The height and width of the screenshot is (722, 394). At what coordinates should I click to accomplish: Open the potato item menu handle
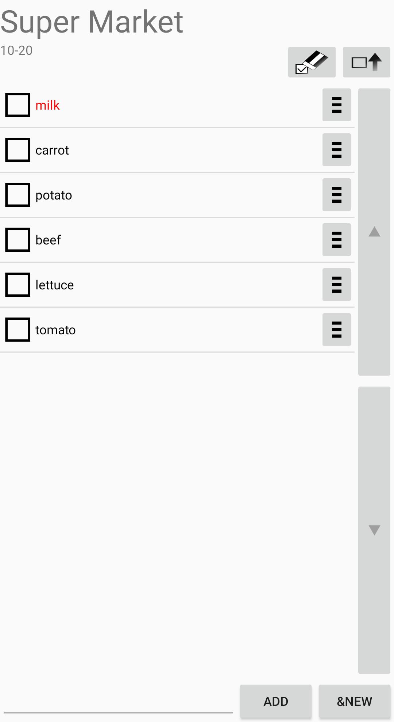[x=336, y=195]
